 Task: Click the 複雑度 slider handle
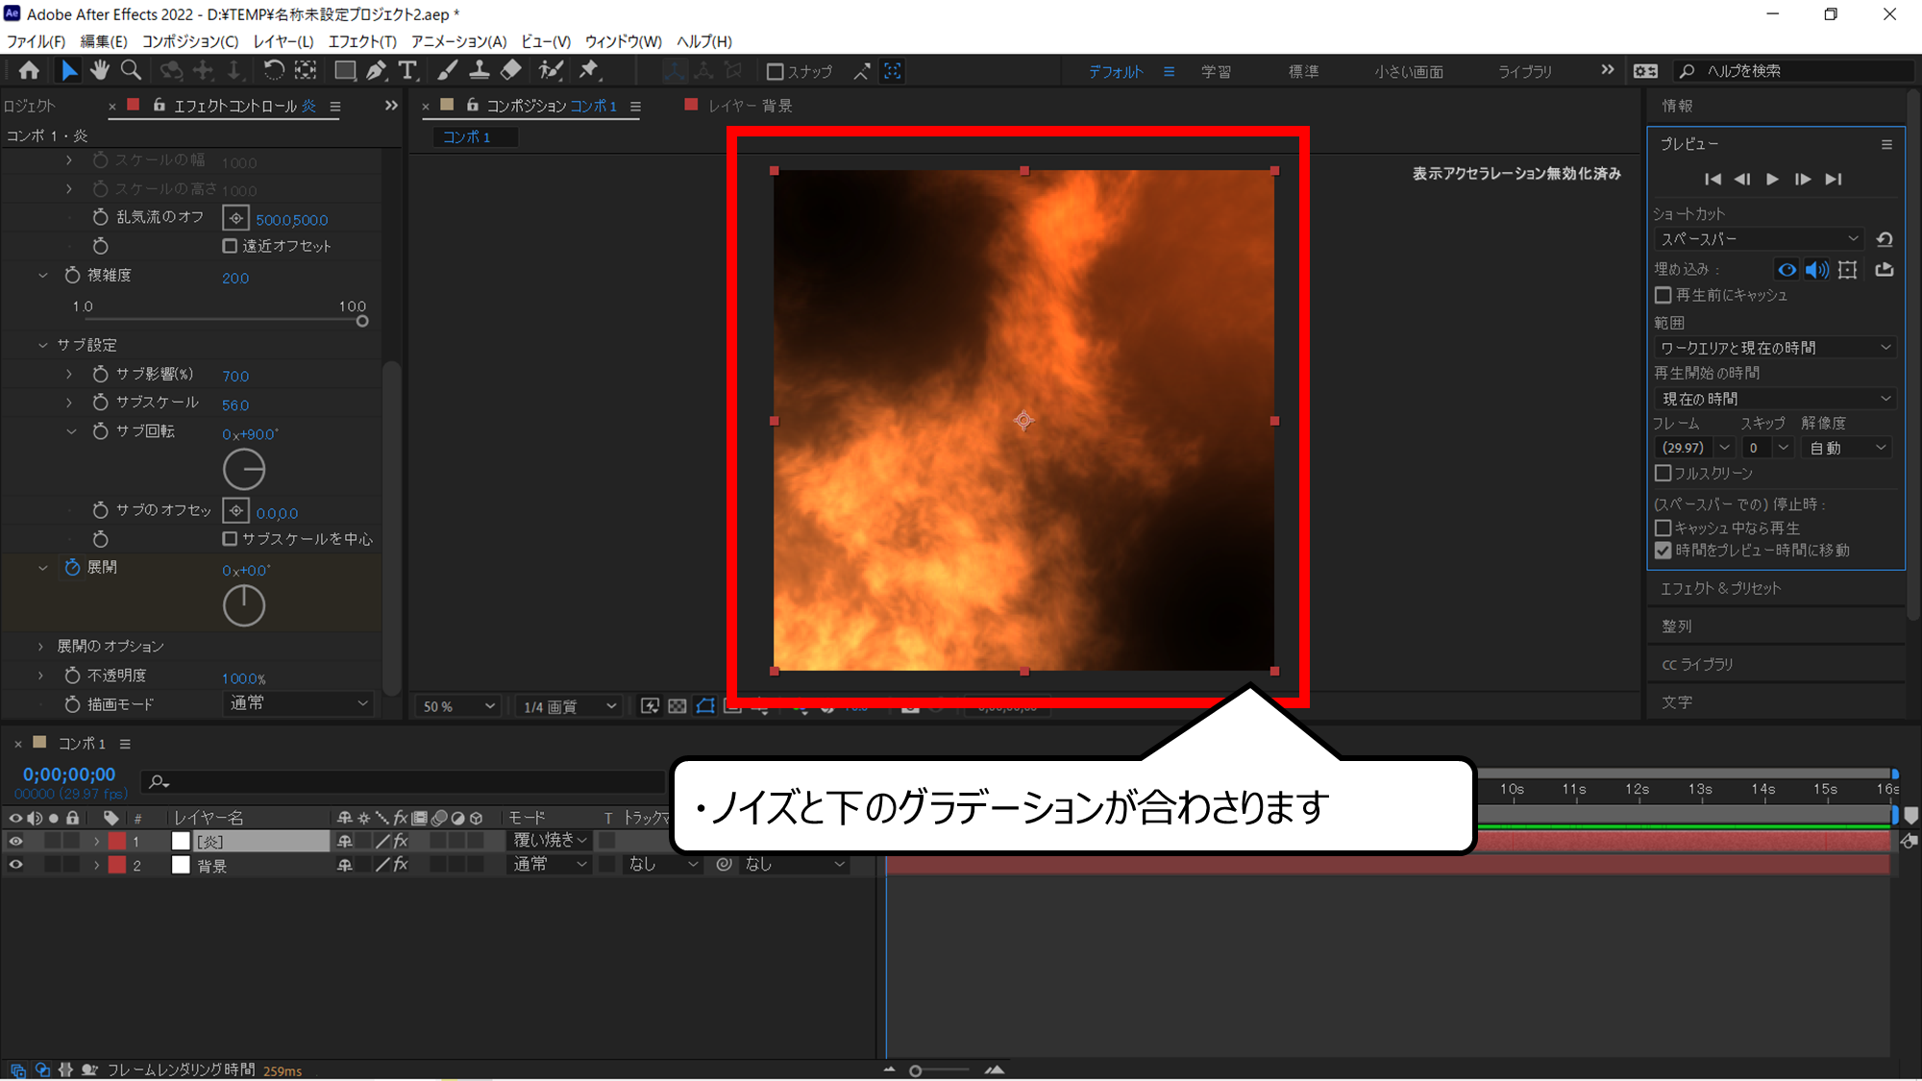point(362,321)
